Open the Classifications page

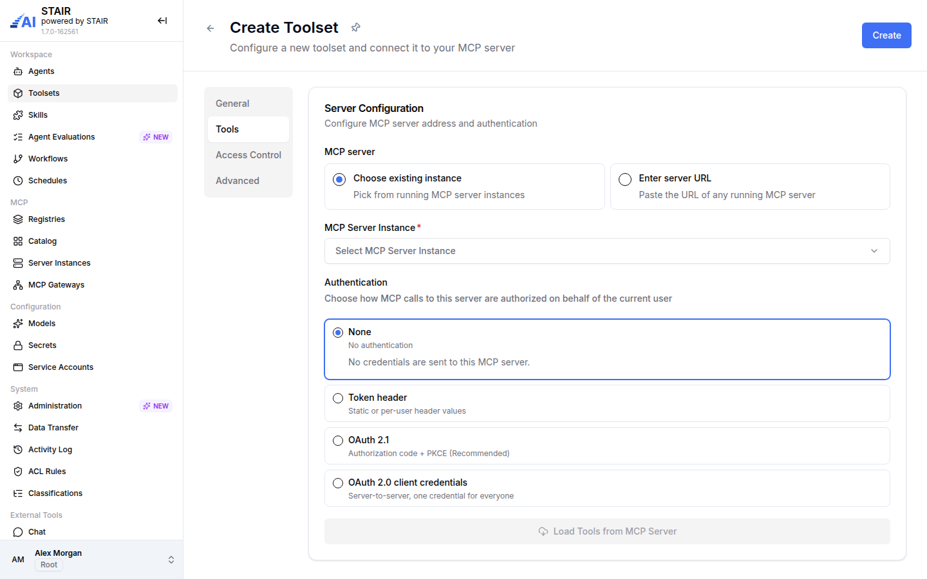[x=93, y=493]
